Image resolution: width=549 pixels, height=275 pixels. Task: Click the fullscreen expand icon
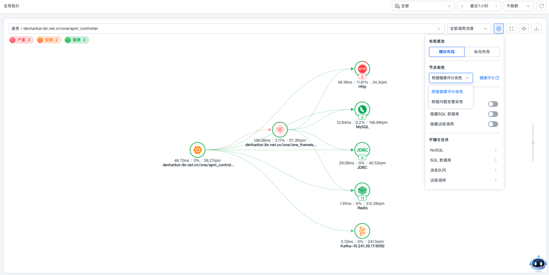(x=511, y=29)
